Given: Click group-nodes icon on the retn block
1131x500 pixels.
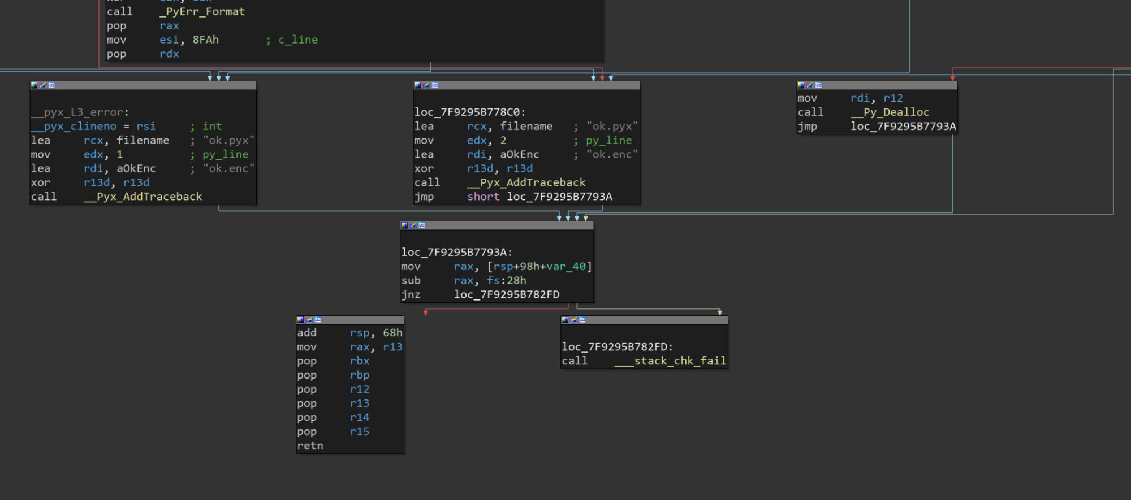Looking at the screenshot, I should coord(318,320).
